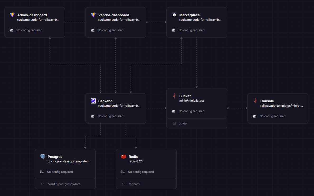Click the flamingo icon on Console card
This screenshot has width=314, height=196.
pyautogui.click(x=255, y=101)
